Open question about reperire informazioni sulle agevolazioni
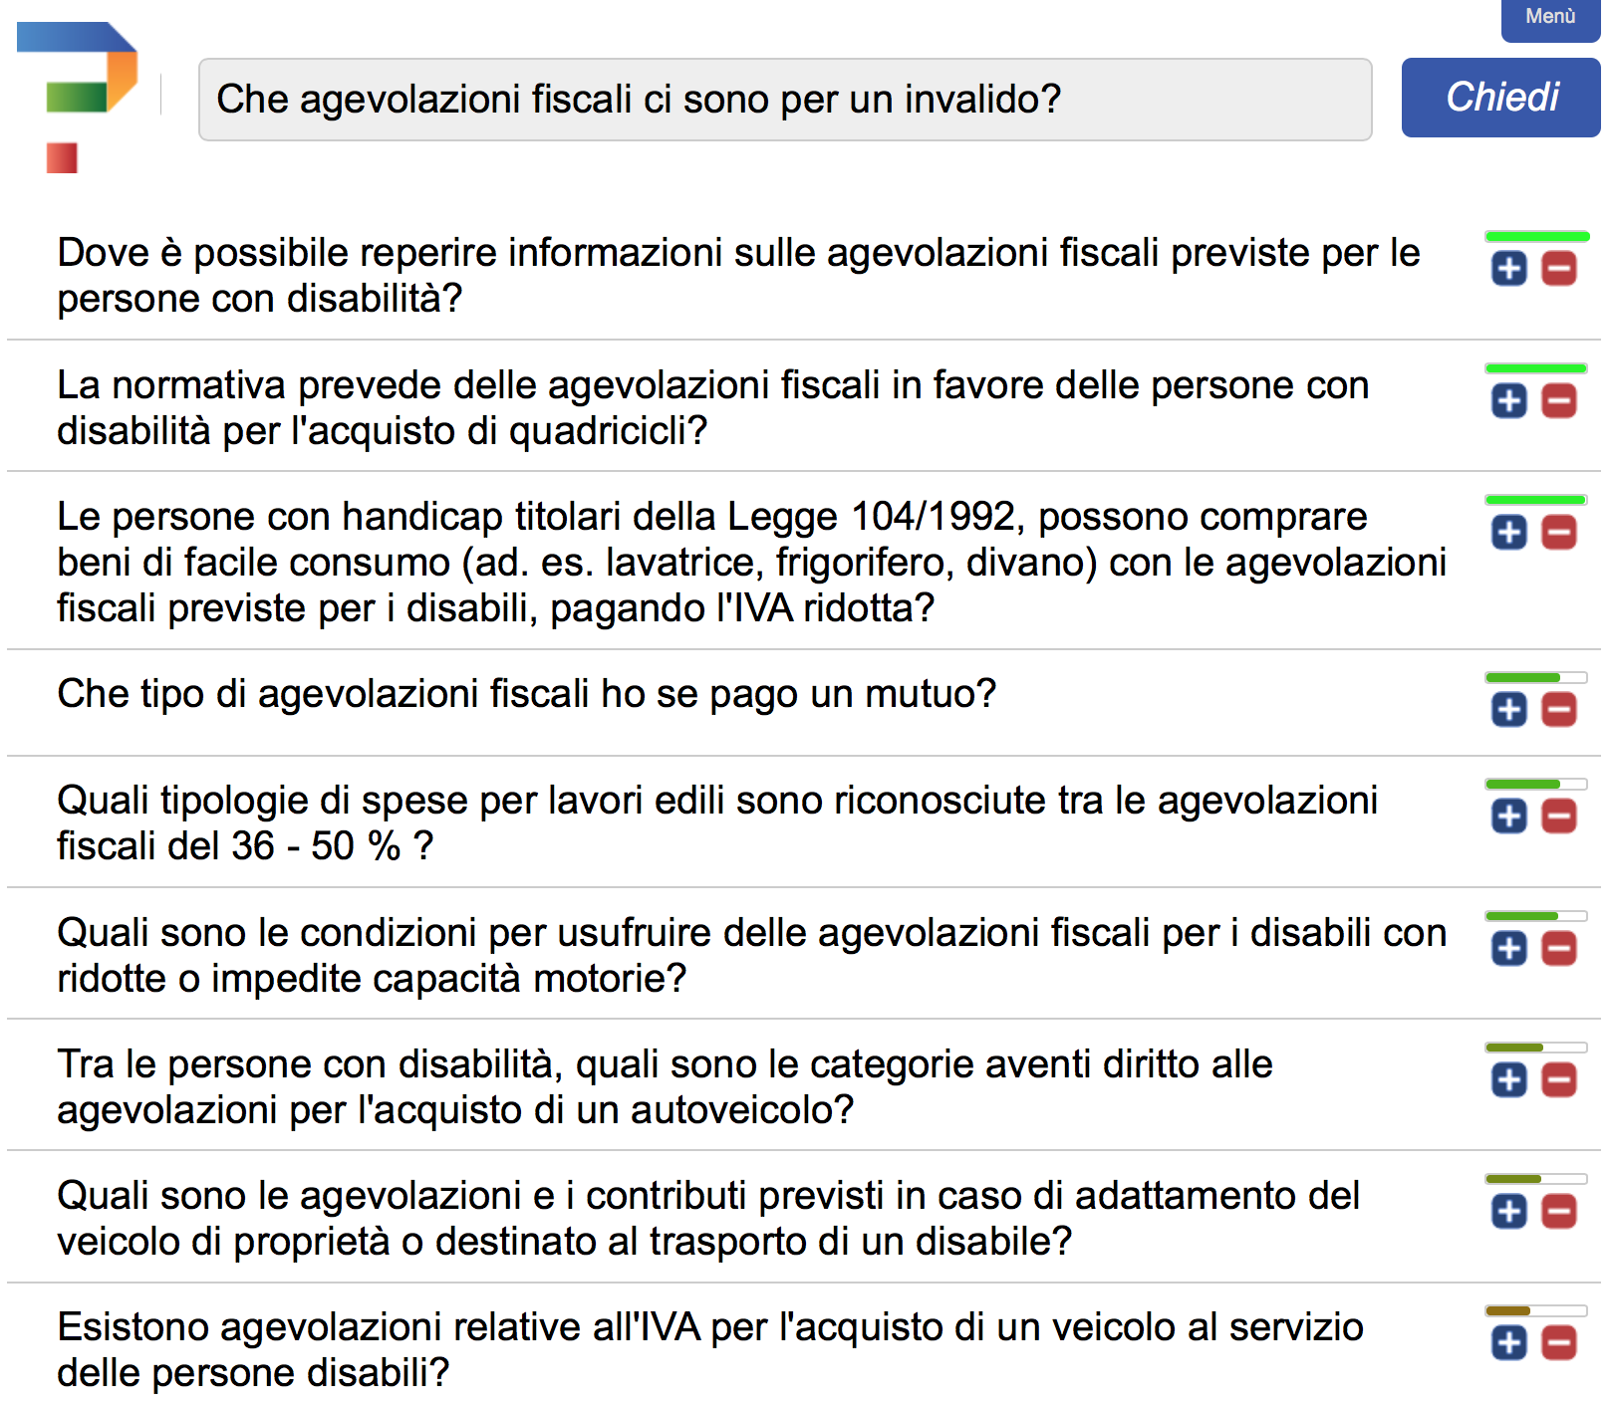This screenshot has height=1404, width=1612. [x=737, y=275]
